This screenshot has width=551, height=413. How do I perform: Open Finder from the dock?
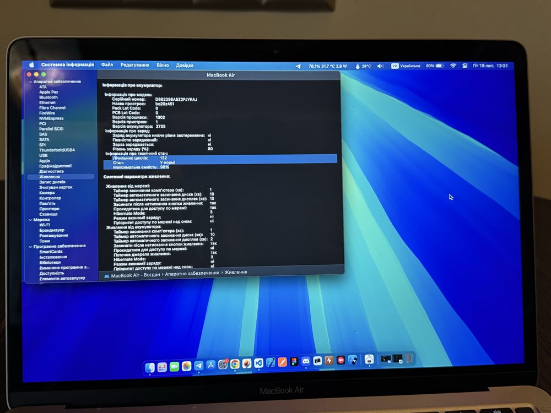(150, 367)
